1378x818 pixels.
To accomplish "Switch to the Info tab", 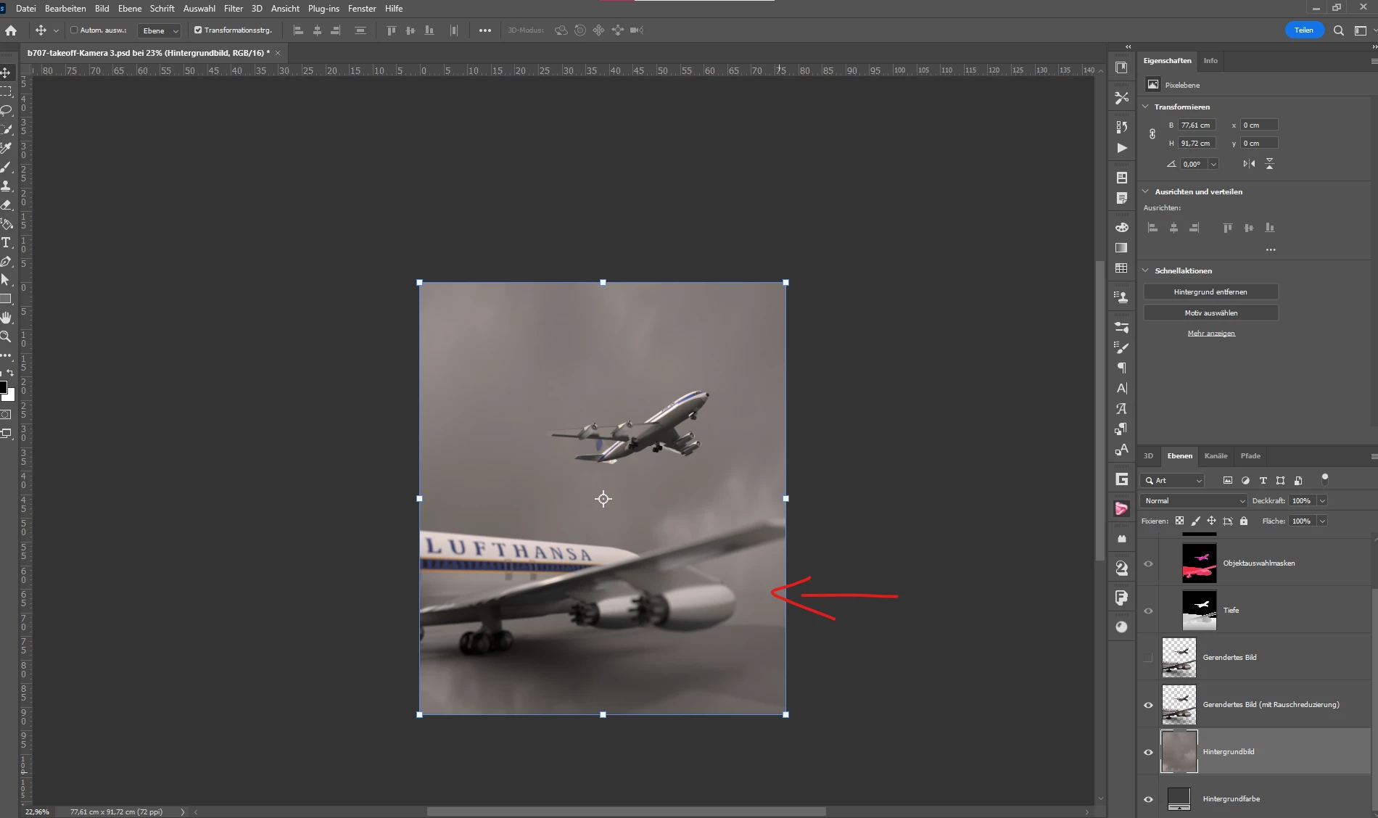I will 1210,60.
